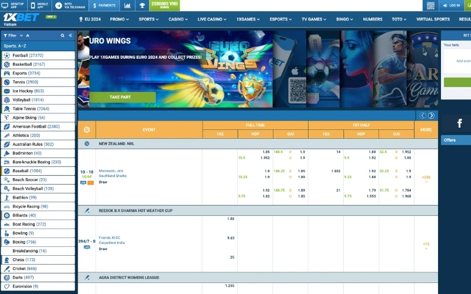Expand the Sports dropdown menu
Screen dimensions: 471x294
pyautogui.click(x=148, y=19)
